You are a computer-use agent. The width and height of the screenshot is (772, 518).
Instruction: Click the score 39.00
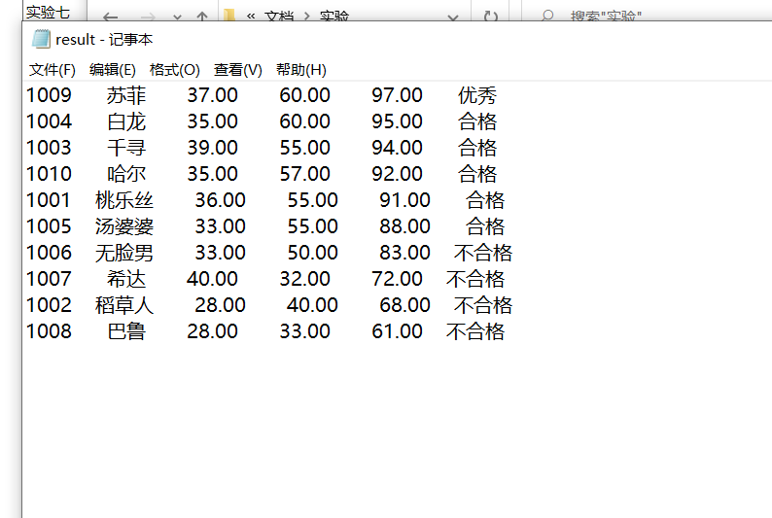tap(212, 148)
